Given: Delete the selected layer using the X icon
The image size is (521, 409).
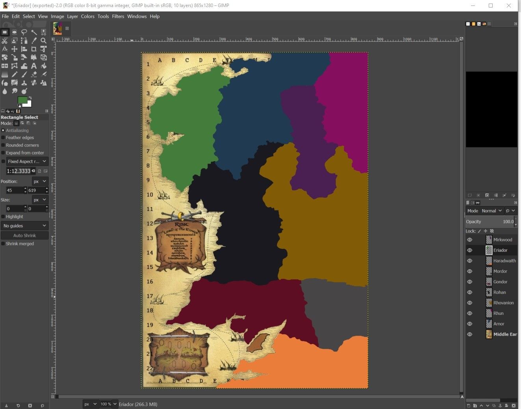Looking at the screenshot, I should point(513,405).
